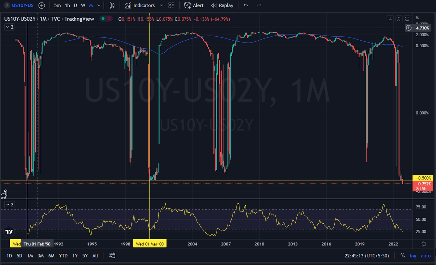Add a compare symbol with the plus icon
The image size is (436, 265).
tap(42, 5)
